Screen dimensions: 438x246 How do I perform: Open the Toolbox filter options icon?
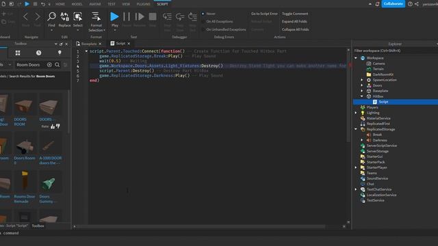[66, 65]
